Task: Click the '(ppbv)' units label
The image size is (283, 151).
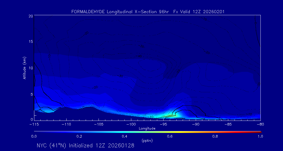Action: click(147, 141)
